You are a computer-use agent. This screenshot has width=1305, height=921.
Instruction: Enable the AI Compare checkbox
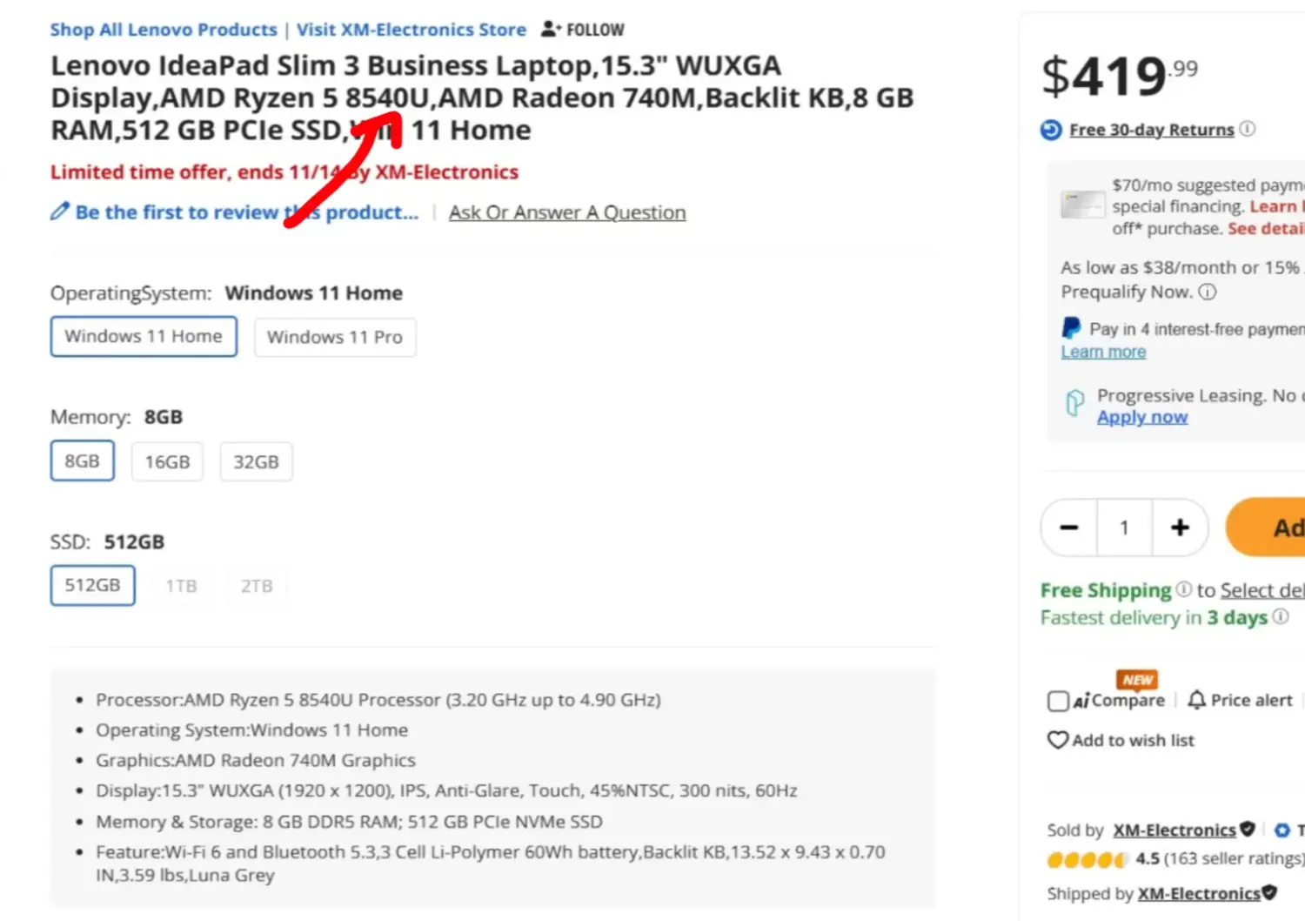click(x=1058, y=701)
